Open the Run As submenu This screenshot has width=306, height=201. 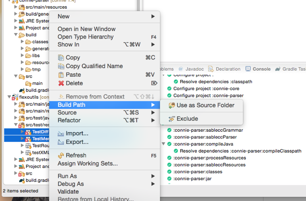point(105,176)
